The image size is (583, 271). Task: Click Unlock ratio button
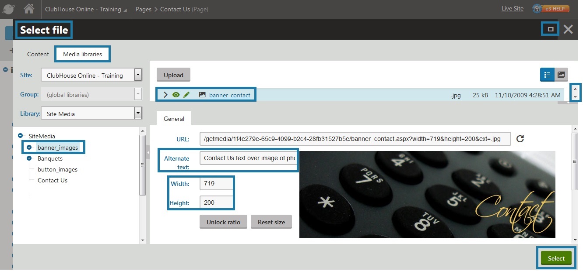(x=223, y=222)
